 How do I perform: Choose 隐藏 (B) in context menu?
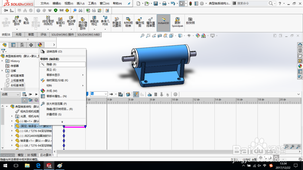click(63, 64)
